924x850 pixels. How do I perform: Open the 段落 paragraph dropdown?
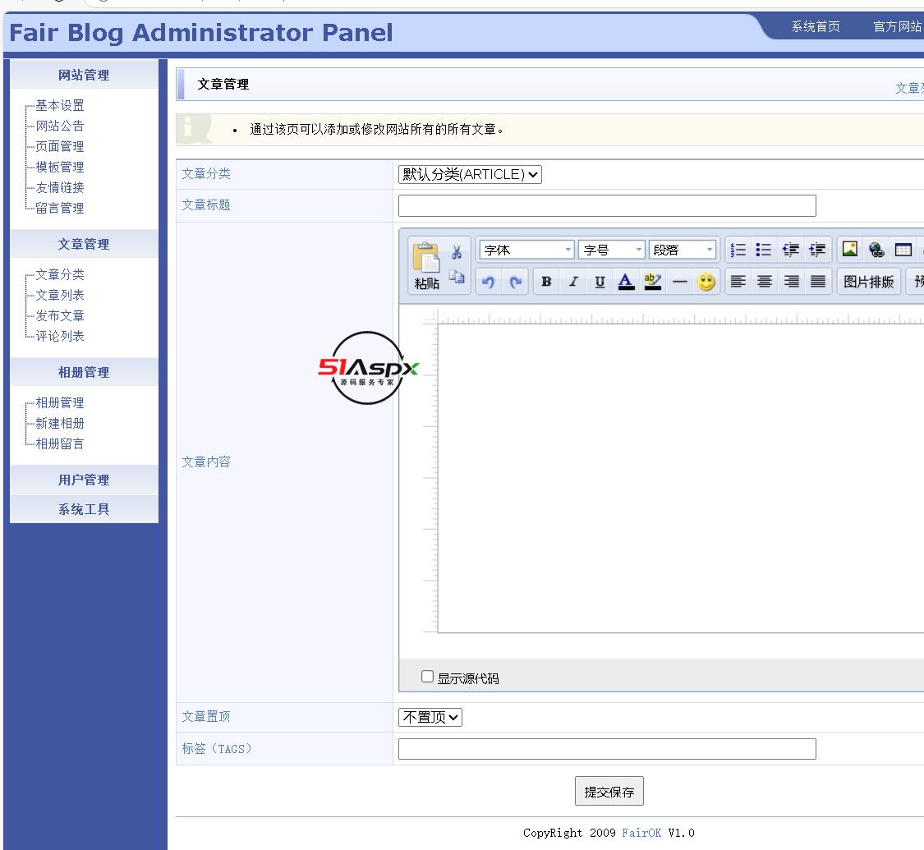coord(683,250)
